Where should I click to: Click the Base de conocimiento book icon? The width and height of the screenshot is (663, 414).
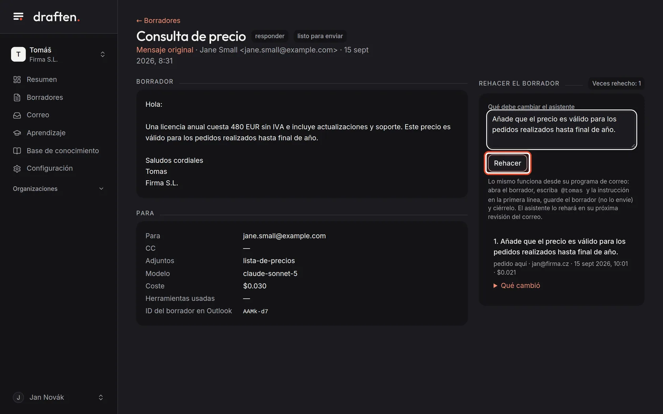(x=17, y=151)
